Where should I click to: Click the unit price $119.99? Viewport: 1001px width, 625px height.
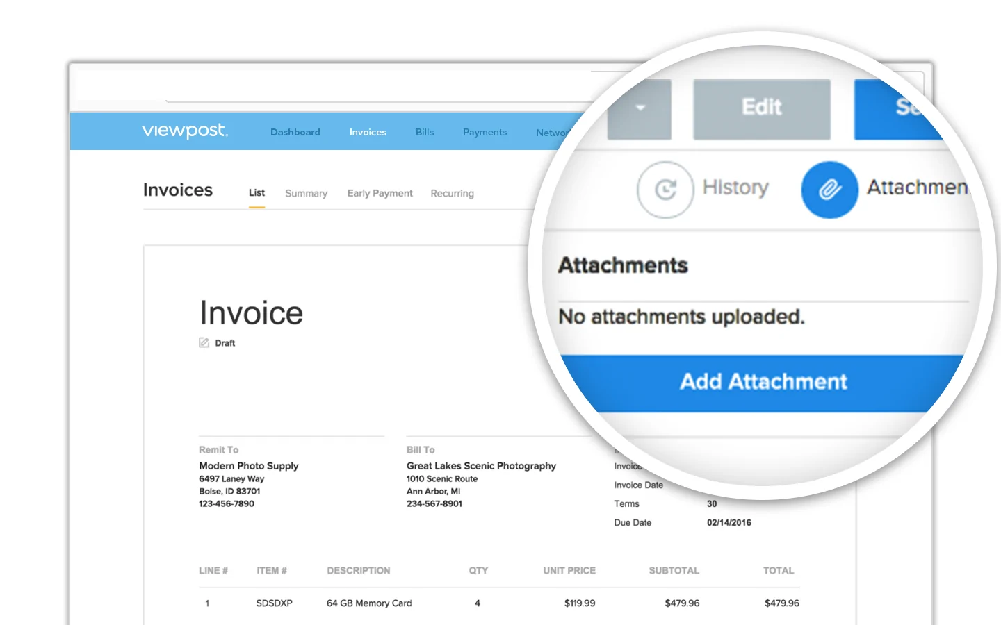coord(580,603)
